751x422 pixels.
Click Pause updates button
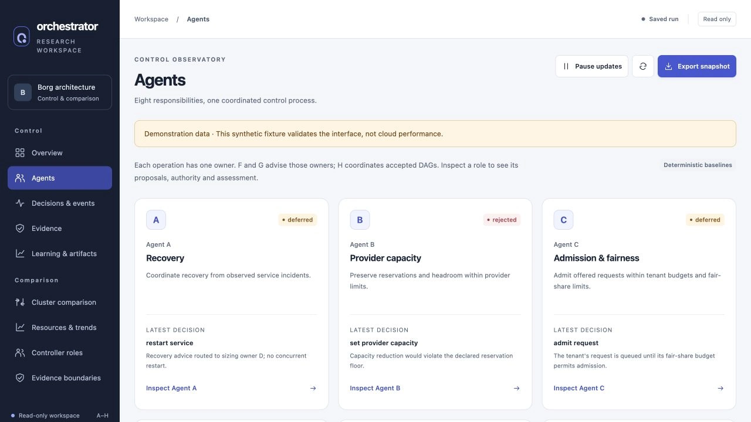(592, 66)
